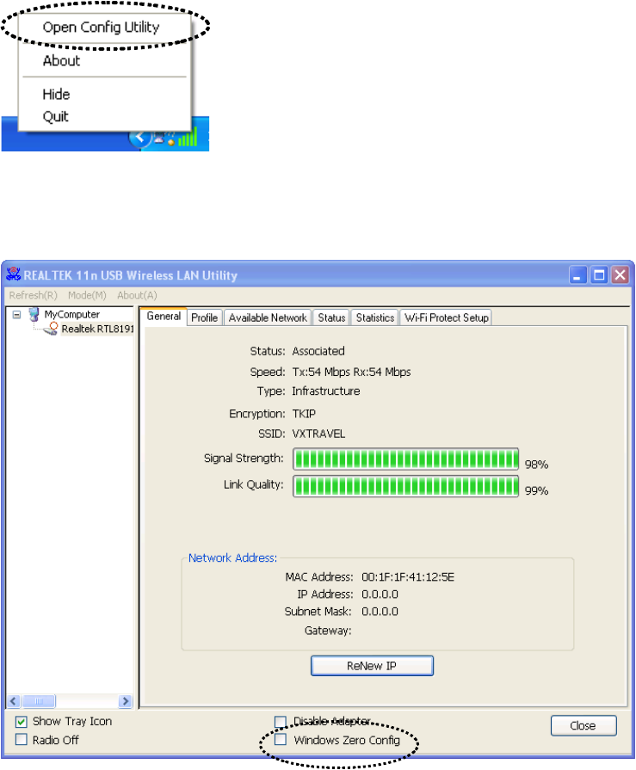Click the Link Quality progress bar

pyautogui.click(x=405, y=486)
